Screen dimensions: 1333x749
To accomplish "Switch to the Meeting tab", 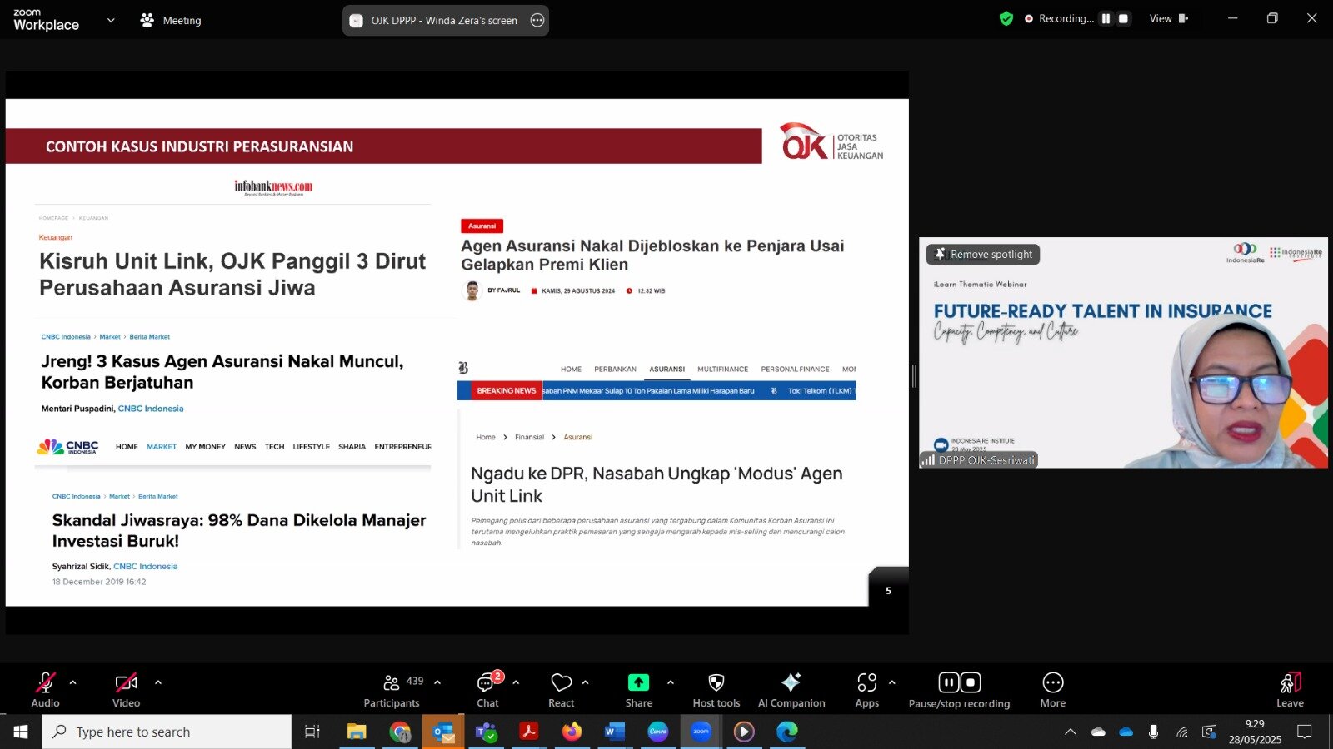I will tap(172, 20).
